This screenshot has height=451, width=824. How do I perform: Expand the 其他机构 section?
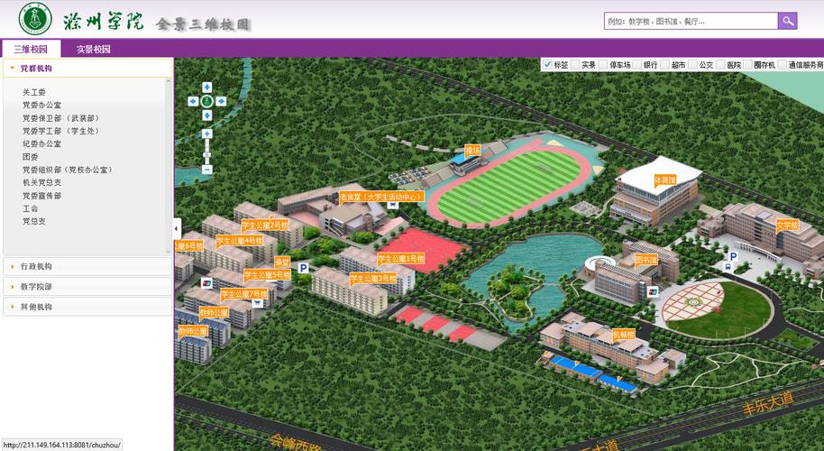[x=87, y=307]
